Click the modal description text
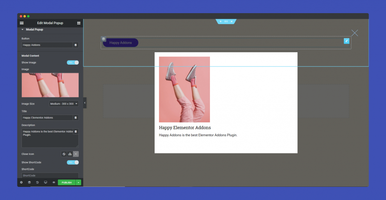This screenshot has width=386, height=200. pyautogui.click(x=198, y=135)
